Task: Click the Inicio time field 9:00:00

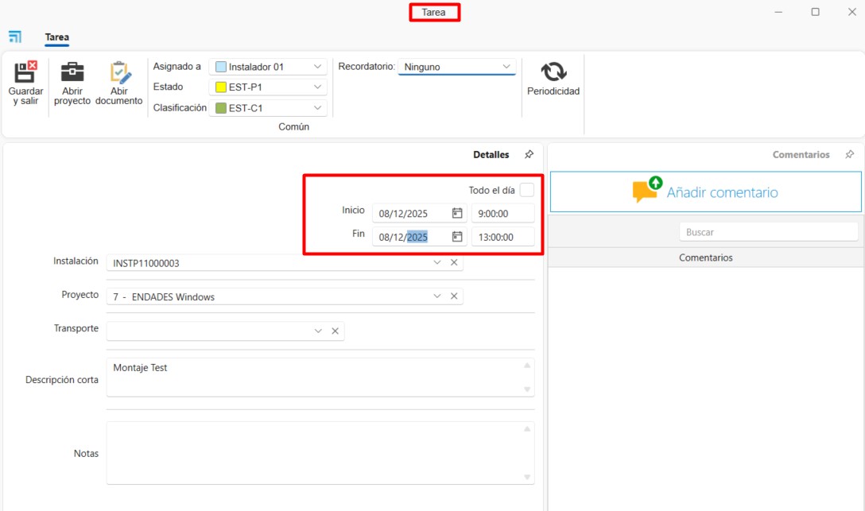Action: [502, 213]
